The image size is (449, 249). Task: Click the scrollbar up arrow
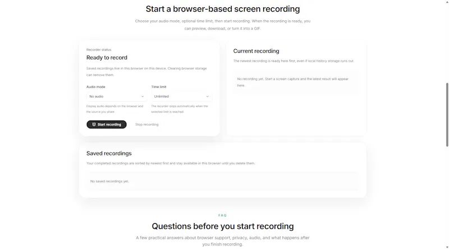(x=447, y=2)
